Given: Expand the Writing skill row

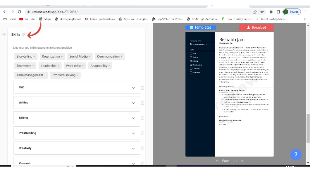Looking at the screenshot, I should 133,103.
